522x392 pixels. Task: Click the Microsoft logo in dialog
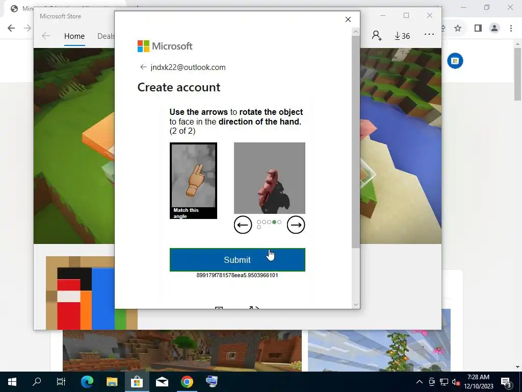coord(165,46)
